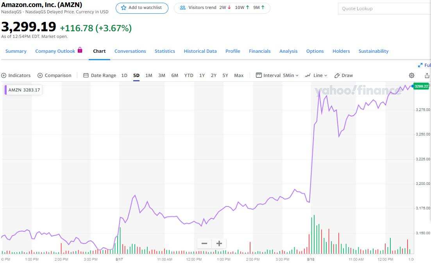431x267 pixels.
Task: Select the YTD range
Action: click(x=189, y=75)
